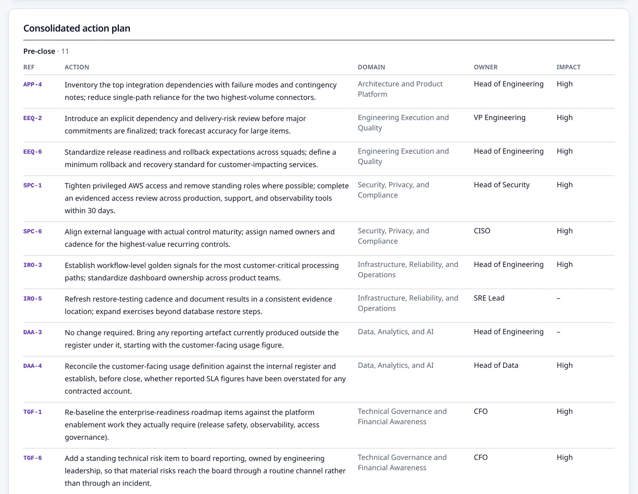
Task: Select 'Re-baseline the enterprise-readiness roadmap' action text
Action: [x=192, y=425]
